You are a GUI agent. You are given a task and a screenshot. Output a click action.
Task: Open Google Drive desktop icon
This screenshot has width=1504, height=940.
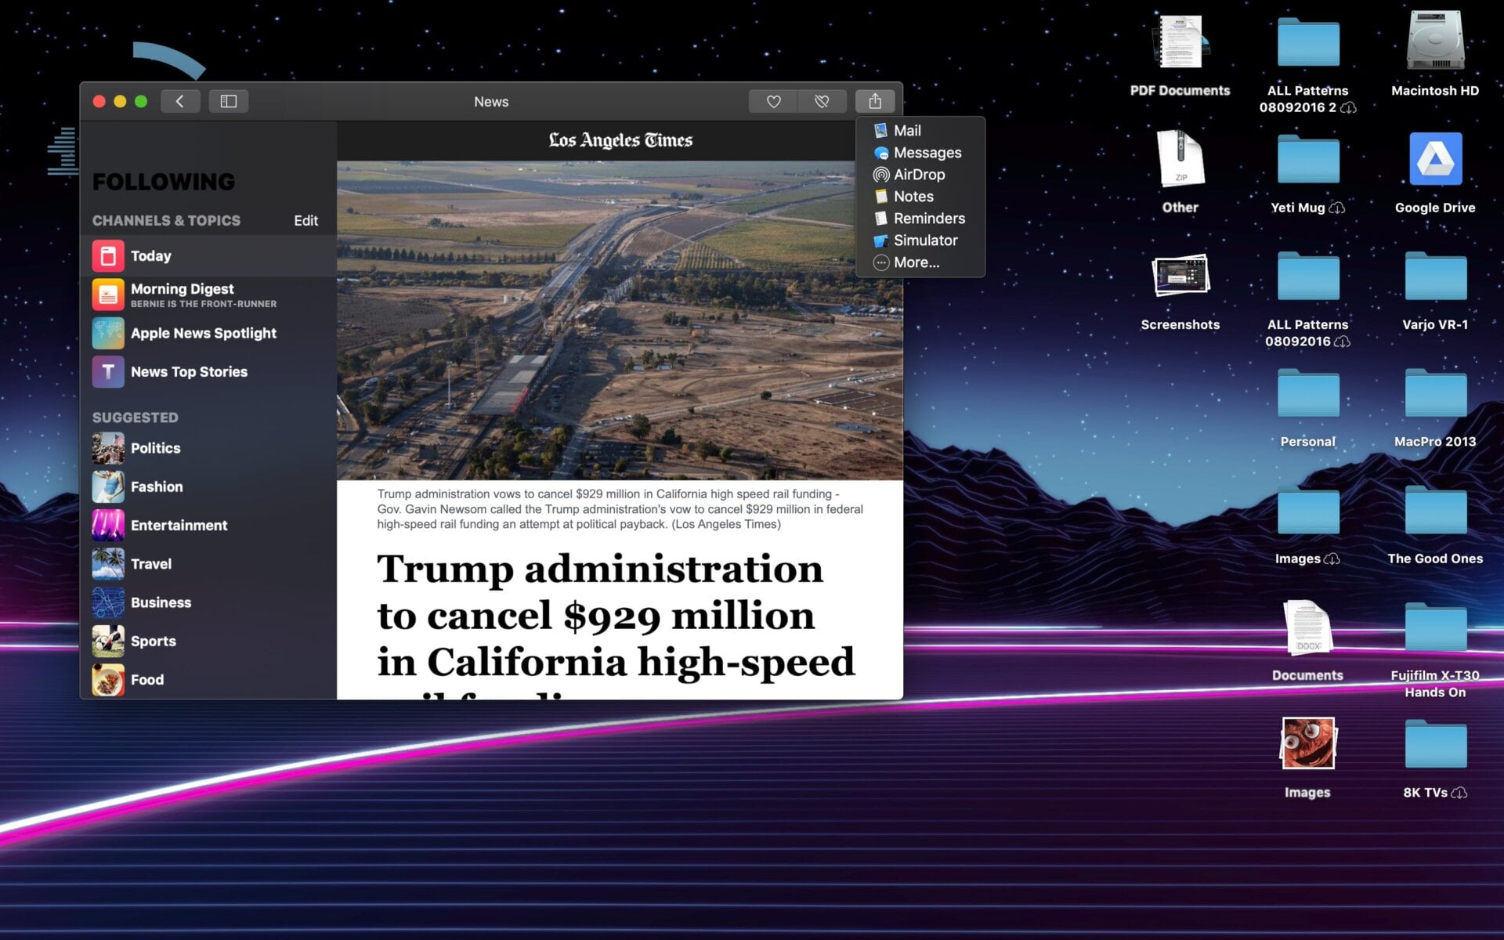click(1434, 161)
